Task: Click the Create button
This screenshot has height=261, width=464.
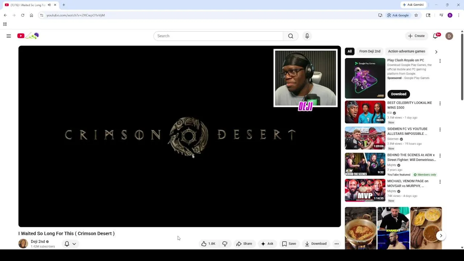Action: pos(416,36)
